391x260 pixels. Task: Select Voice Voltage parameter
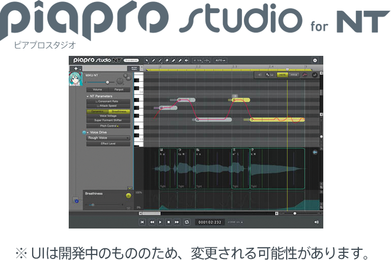tap(108, 116)
